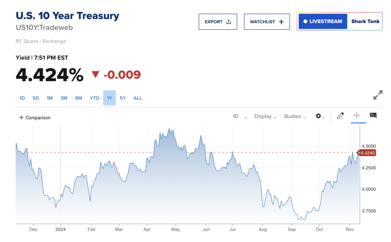391x242 pixels.
Task: Switch to the 5D time range
Action: [x=36, y=98]
